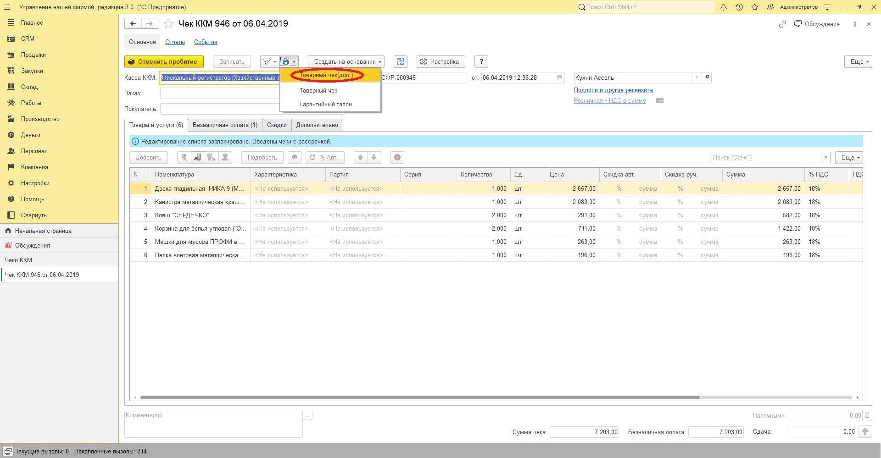The height and width of the screenshot is (458, 881).
Task: Open service settings menu icon
Action: (827, 7)
